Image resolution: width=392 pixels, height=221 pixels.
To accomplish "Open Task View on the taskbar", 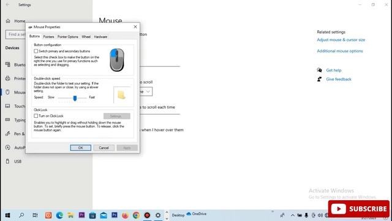I will (x=35, y=215).
